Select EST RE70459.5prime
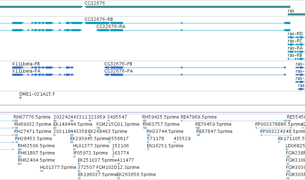The width and height of the screenshot is (305, 180). [x=213, y=124]
